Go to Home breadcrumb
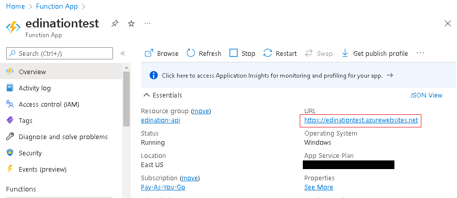The height and width of the screenshot is (198, 457). 15,7
